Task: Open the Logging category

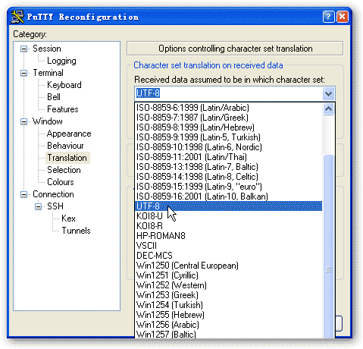Action: tap(61, 61)
